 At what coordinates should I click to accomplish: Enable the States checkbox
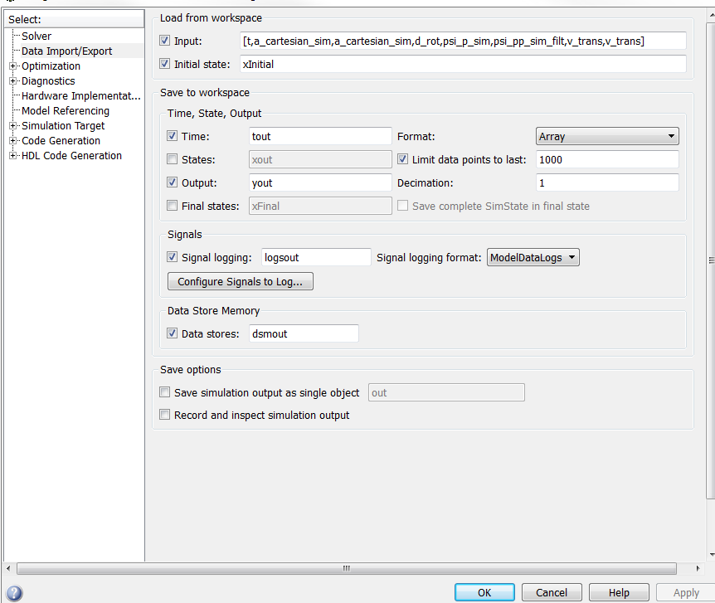pos(173,159)
